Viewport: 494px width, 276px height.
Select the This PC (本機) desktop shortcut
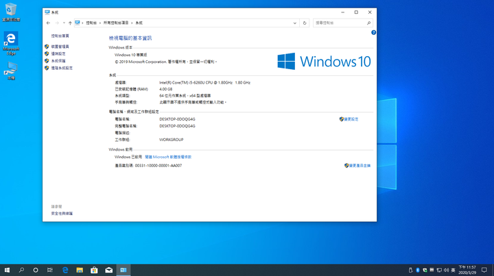pyautogui.click(x=11, y=71)
